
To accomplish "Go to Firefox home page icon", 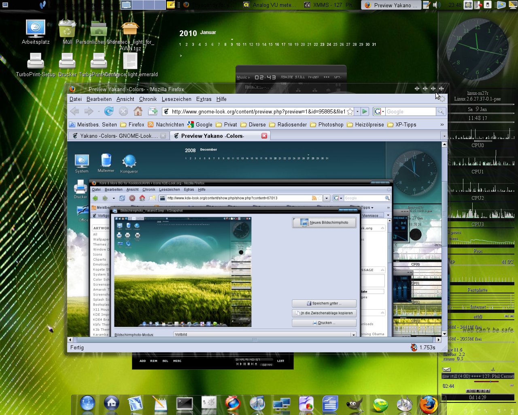I will (x=138, y=111).
